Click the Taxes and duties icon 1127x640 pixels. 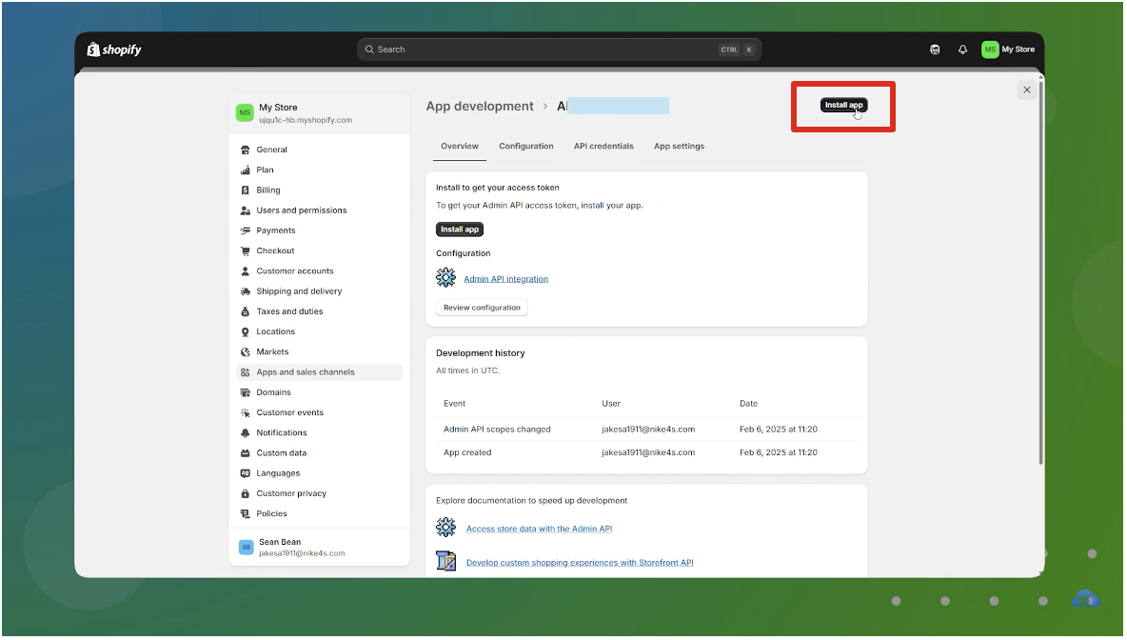245,311
